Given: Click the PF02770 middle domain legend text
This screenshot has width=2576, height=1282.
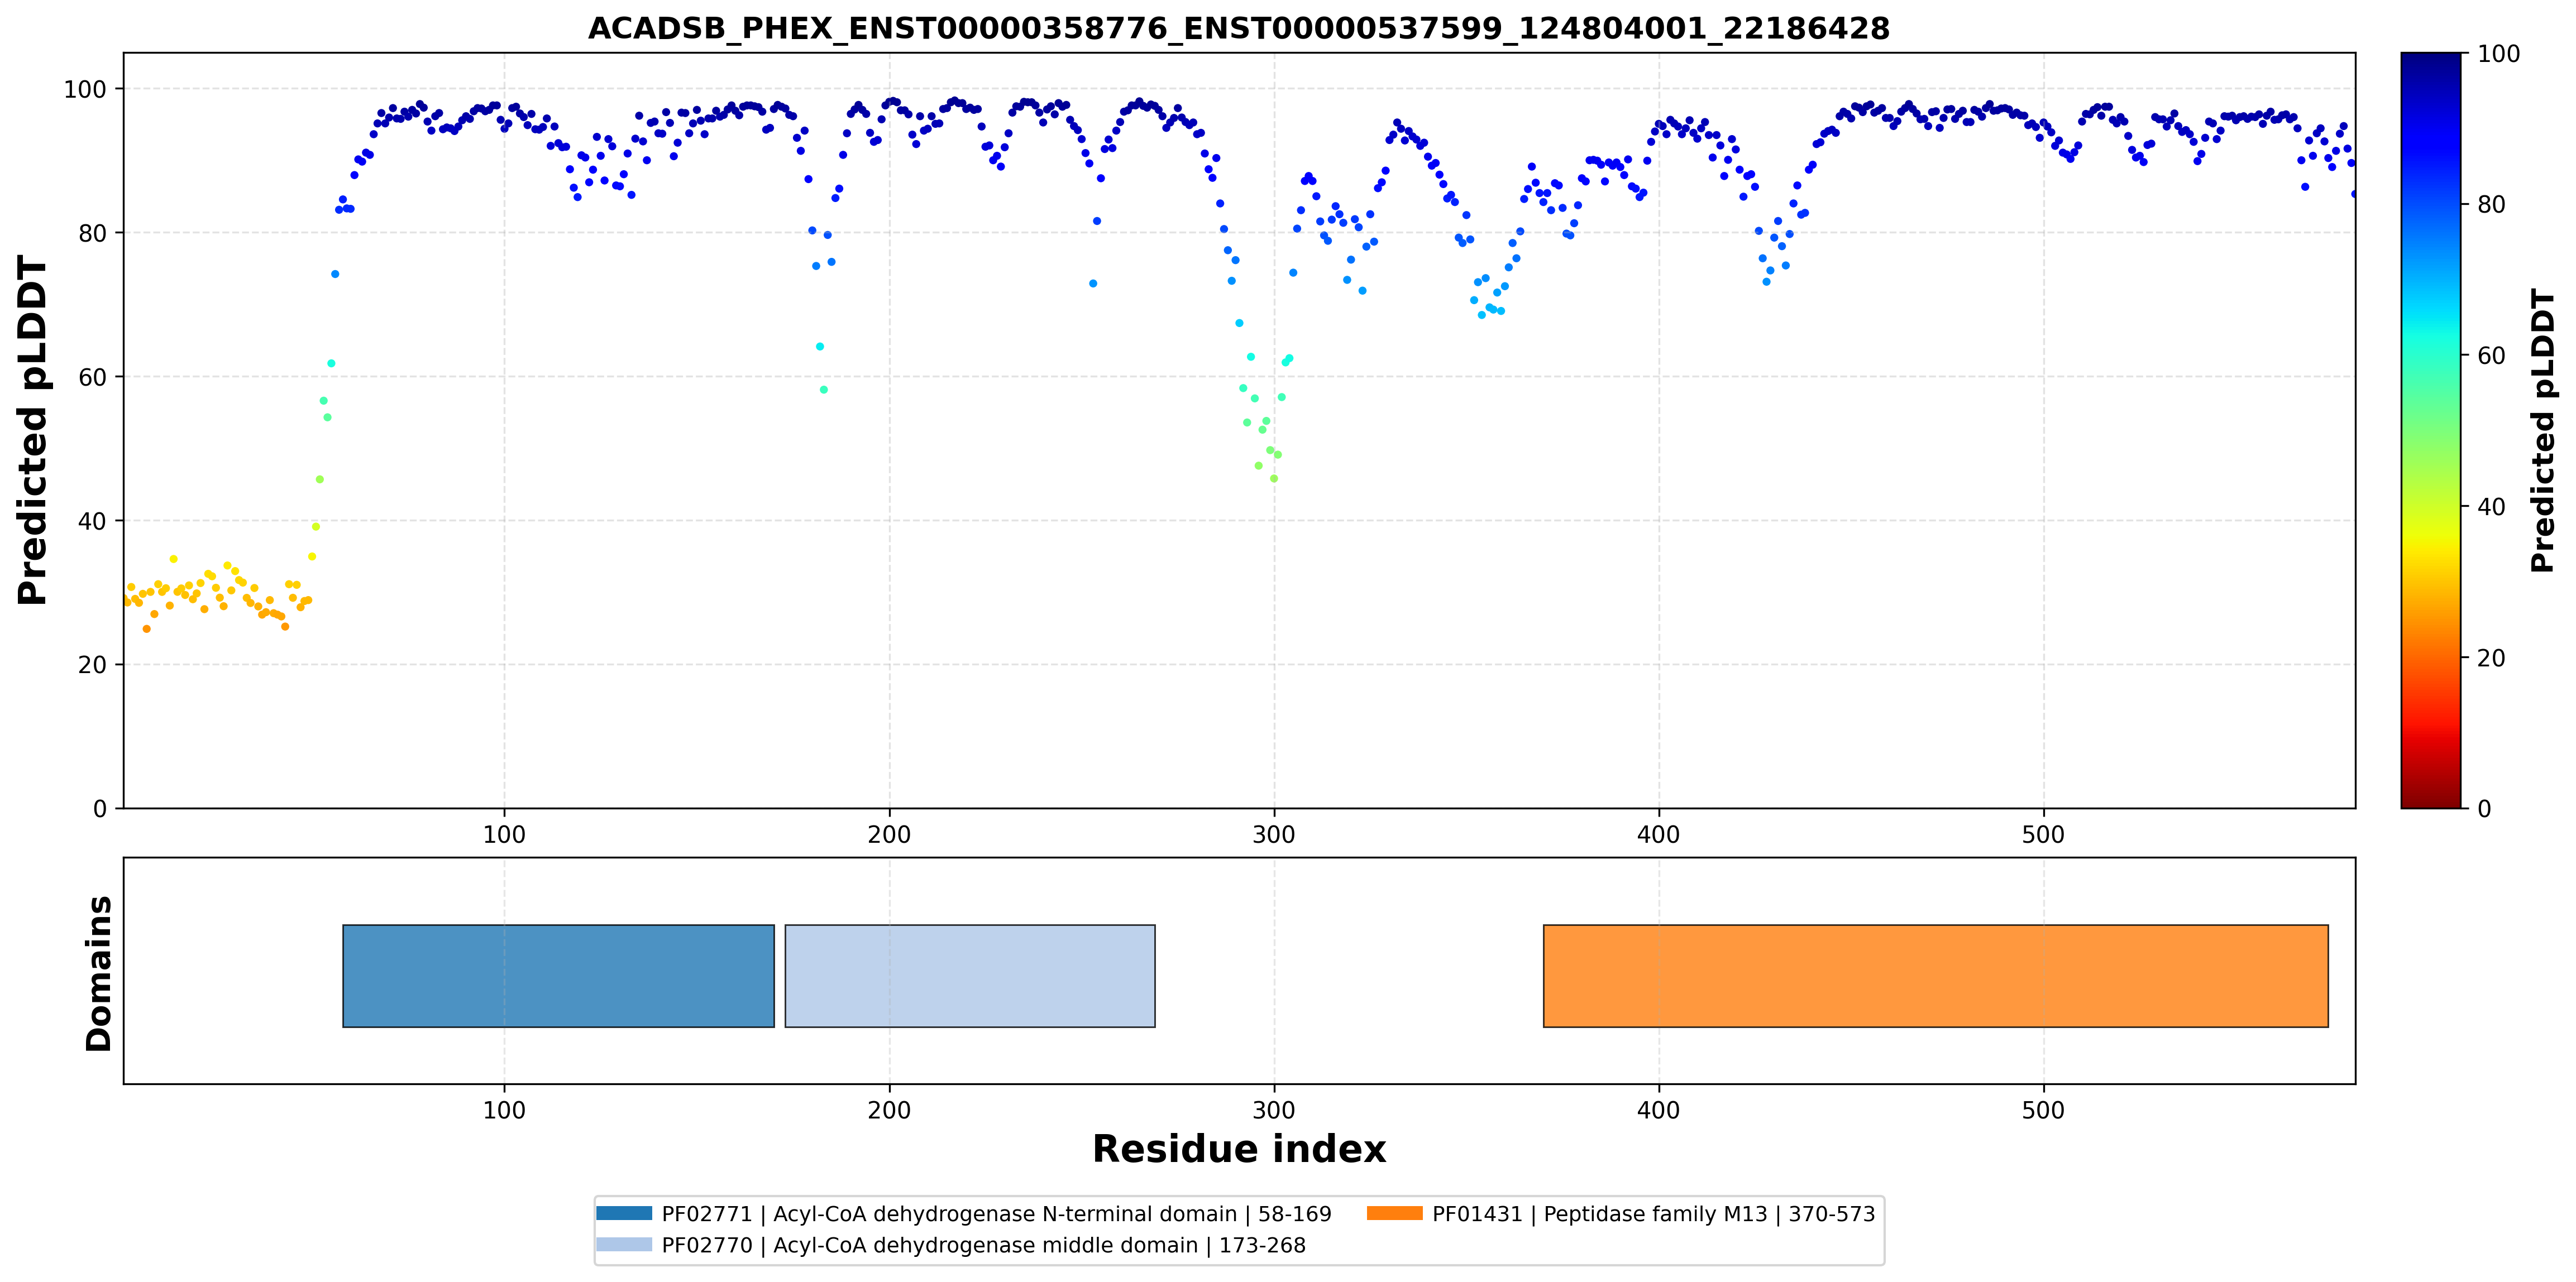Looking at the screenshot, I should [983, 1245].
